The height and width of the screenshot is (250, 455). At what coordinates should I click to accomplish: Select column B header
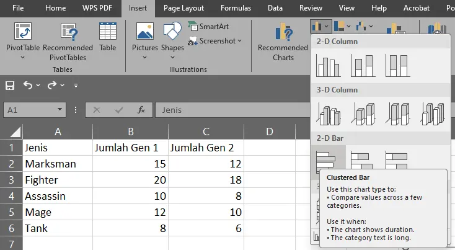pos(131,132)
